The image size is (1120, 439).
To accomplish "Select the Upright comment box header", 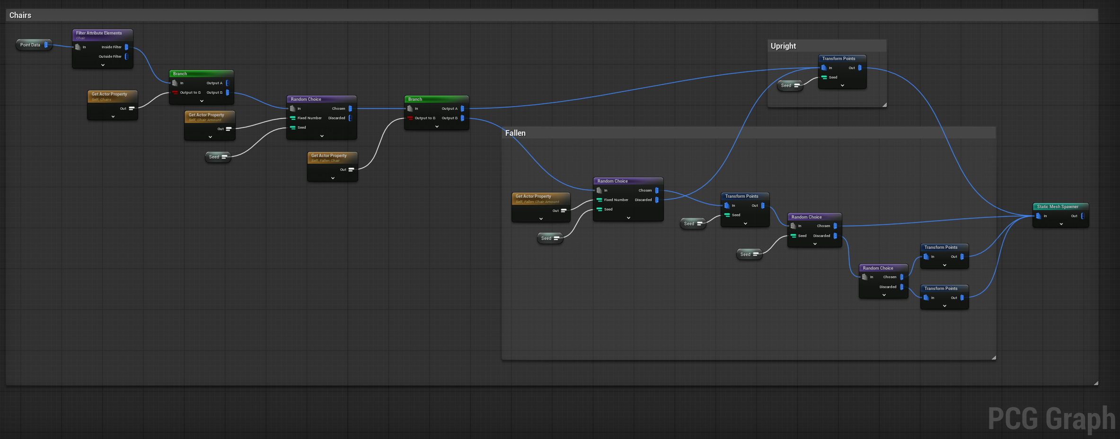I will pos(827,46).
